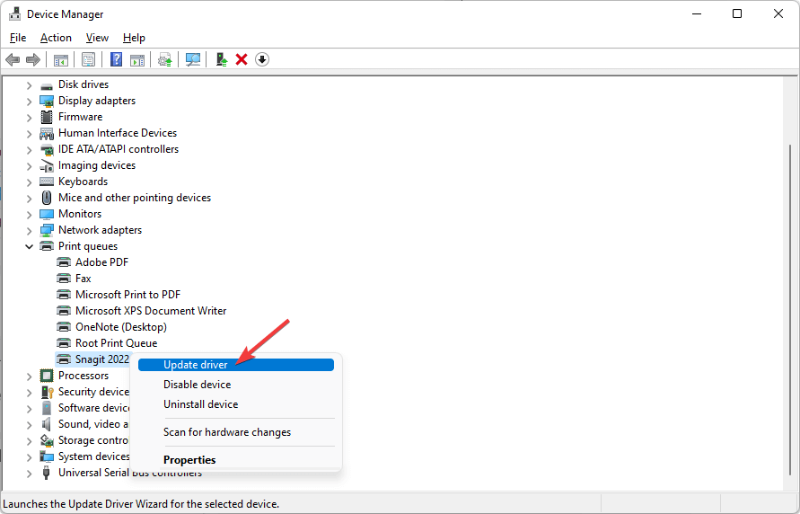Image resolution: width=800 pixels, height=514 pixels.
Task: Click the Sound speaker category icon
Action: coord(47,424)
